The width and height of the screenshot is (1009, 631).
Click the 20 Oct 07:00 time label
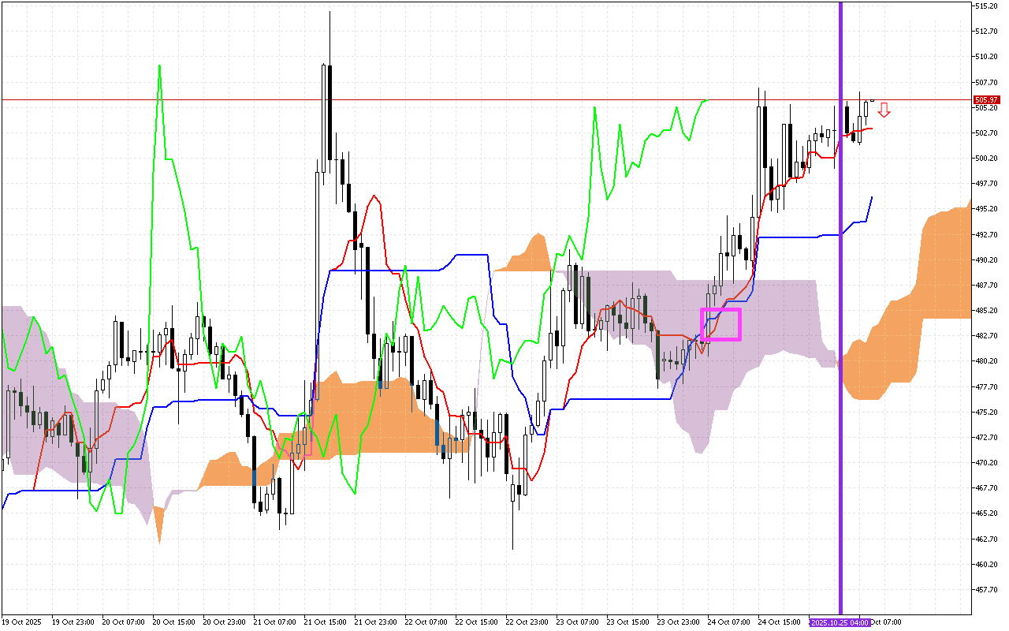point(121,622)
